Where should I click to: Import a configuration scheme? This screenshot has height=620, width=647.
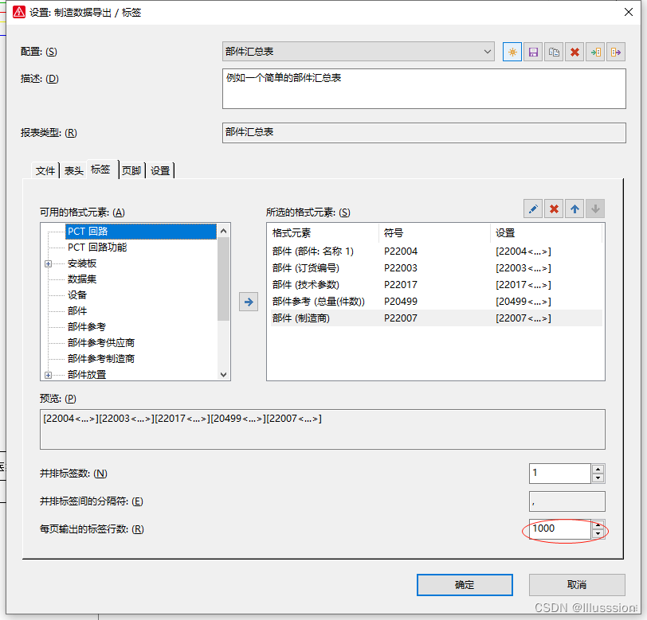(595, 52)
